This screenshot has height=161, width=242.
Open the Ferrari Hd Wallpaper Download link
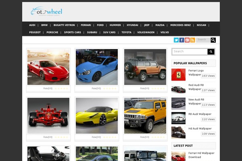pyautogui.click(x=201, y=155)
